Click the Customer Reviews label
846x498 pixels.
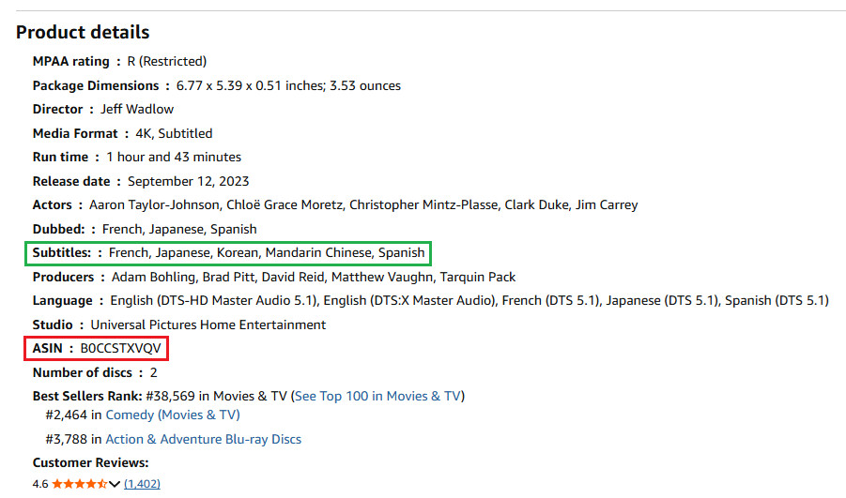pyautogui.click(x=90, y=462)
